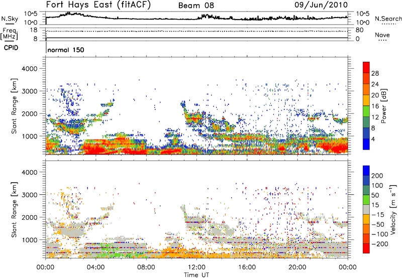Image resolution: width=402 pixels, height=278 pixels.
Task: Click the 'Nave' legend label
Action: click(x=382, y=35)
